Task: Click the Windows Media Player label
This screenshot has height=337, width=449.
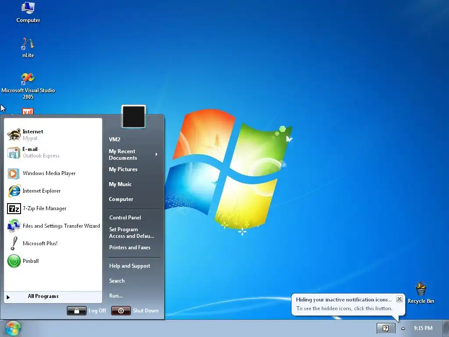Action: click(49, 173)
